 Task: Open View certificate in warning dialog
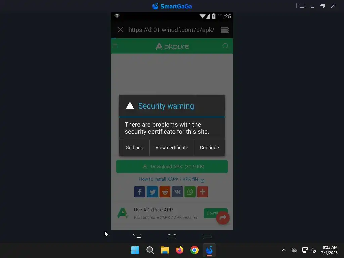pyautogui.click(x=172, y=148)
